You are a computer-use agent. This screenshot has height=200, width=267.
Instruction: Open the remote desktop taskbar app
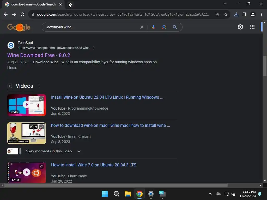(162, 194)
